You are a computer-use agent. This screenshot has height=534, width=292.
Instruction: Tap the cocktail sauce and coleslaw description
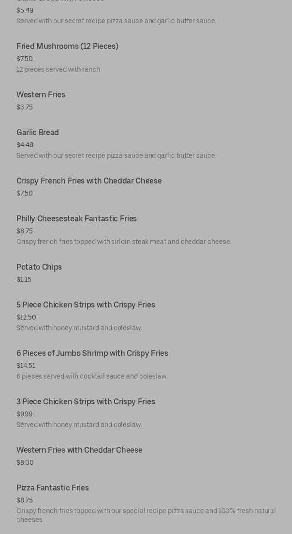[x=92, y=377]
